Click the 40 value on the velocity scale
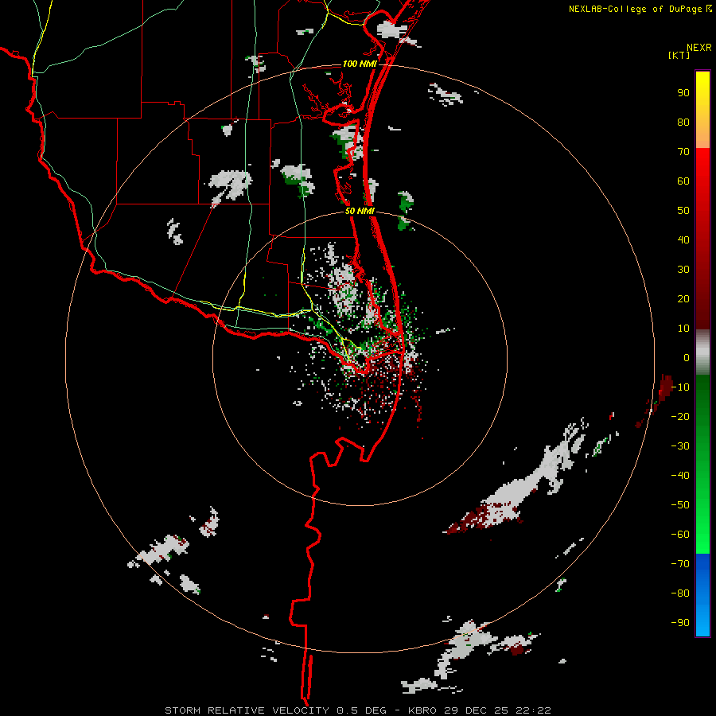 pos(683,239)
